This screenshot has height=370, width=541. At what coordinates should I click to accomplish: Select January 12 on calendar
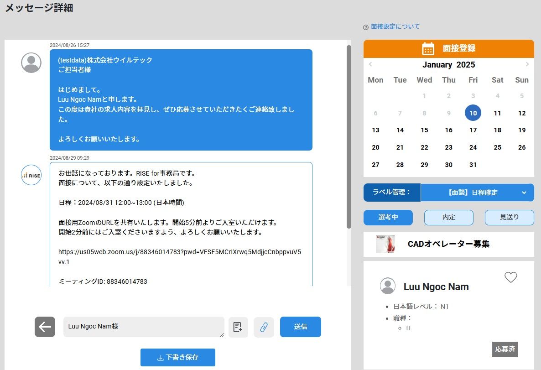tap(522, 113)
